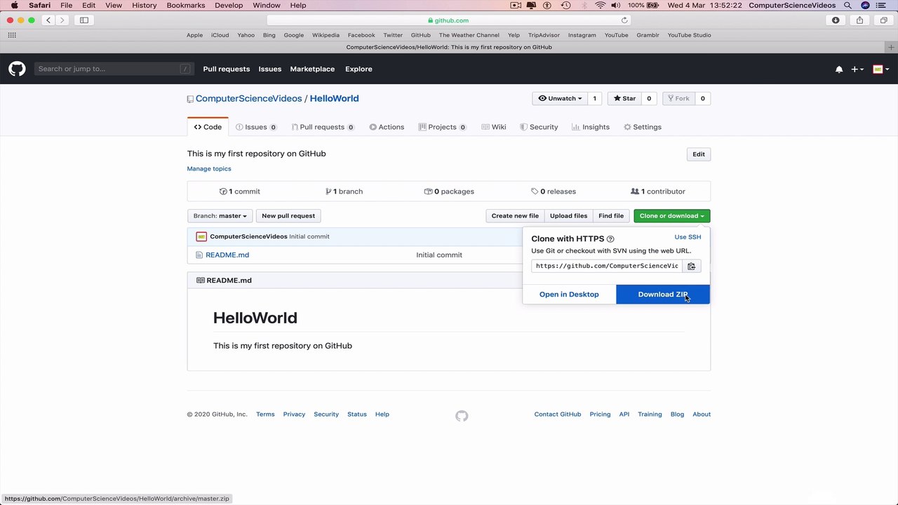The width and height of the screenshot is (898, 505).
Task: Open Marketplace in GitHub header
Action: click(312, 69)
